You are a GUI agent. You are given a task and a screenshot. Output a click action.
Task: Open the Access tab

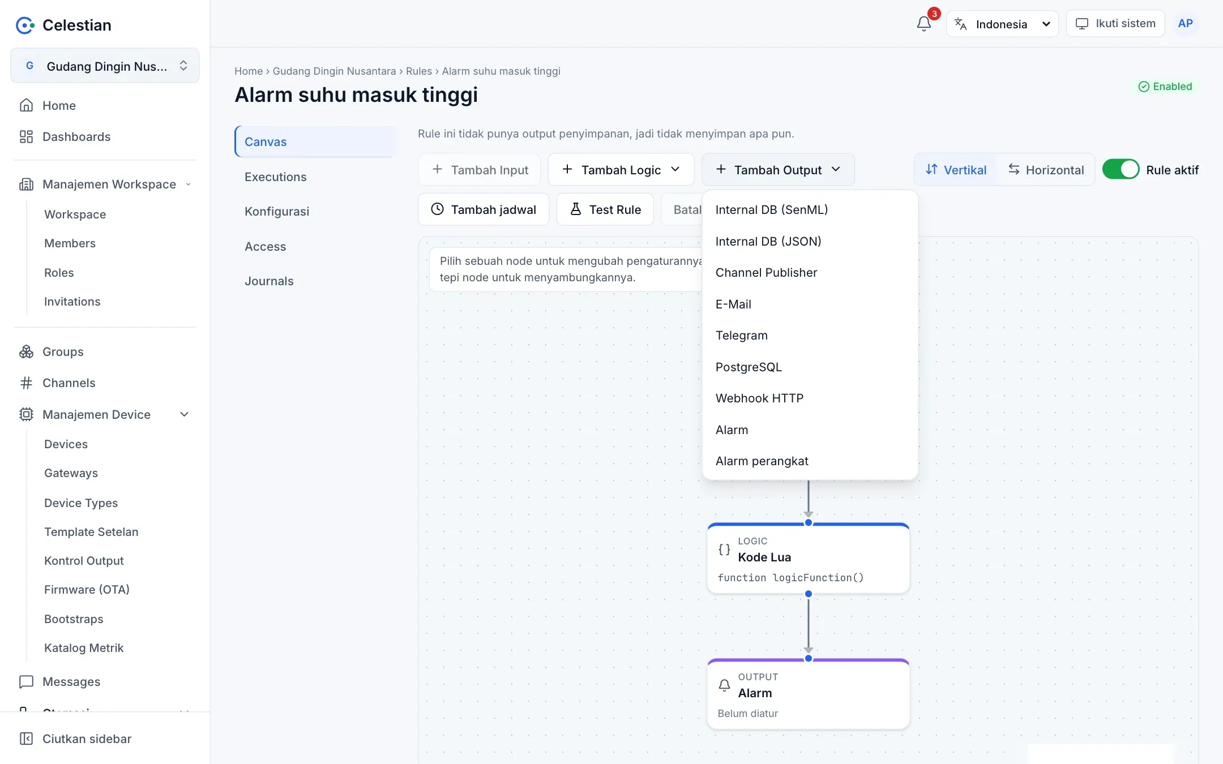click(316, 246)
